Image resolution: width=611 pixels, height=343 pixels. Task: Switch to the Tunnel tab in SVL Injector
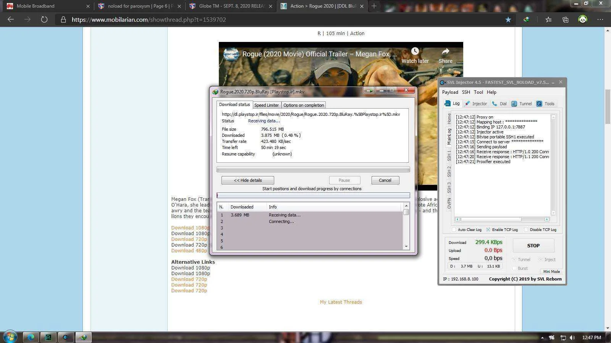[522, 104]
